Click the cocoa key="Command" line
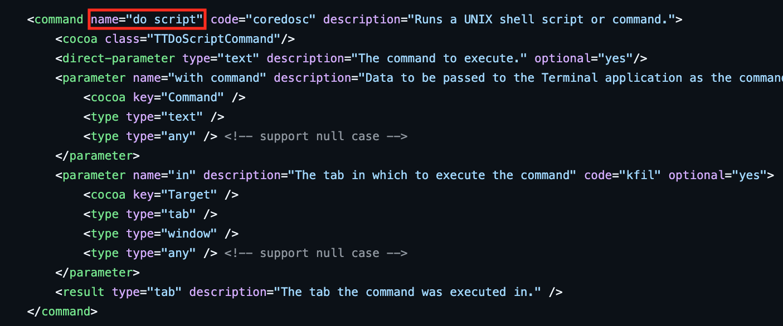Image resolution: width=783 pixels, height=326 pixels. [164, 97]
